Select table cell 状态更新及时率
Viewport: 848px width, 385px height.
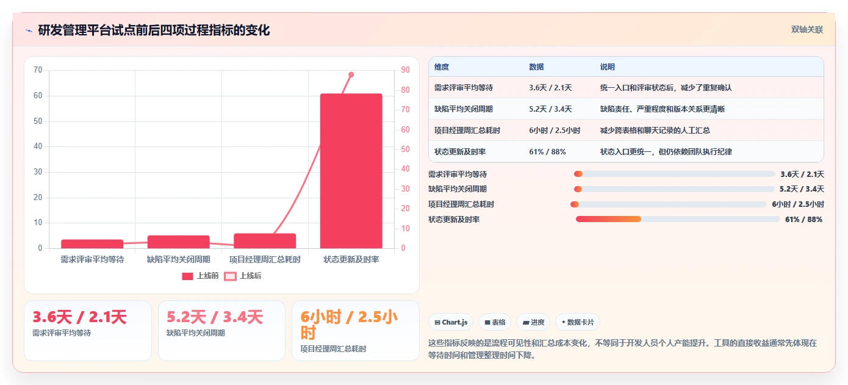click(x=460, y=152)
